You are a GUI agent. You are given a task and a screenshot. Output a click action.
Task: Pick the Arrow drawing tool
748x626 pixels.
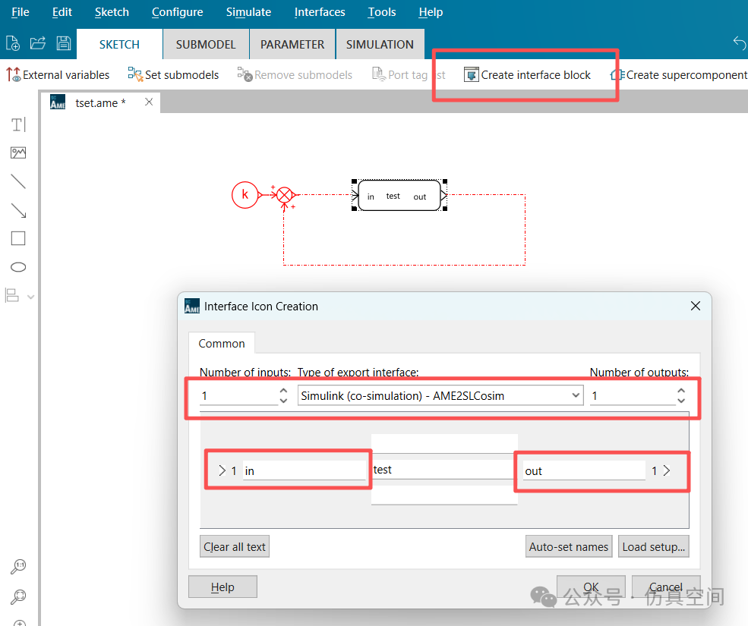pyautogui.click(x=18, y=210)
